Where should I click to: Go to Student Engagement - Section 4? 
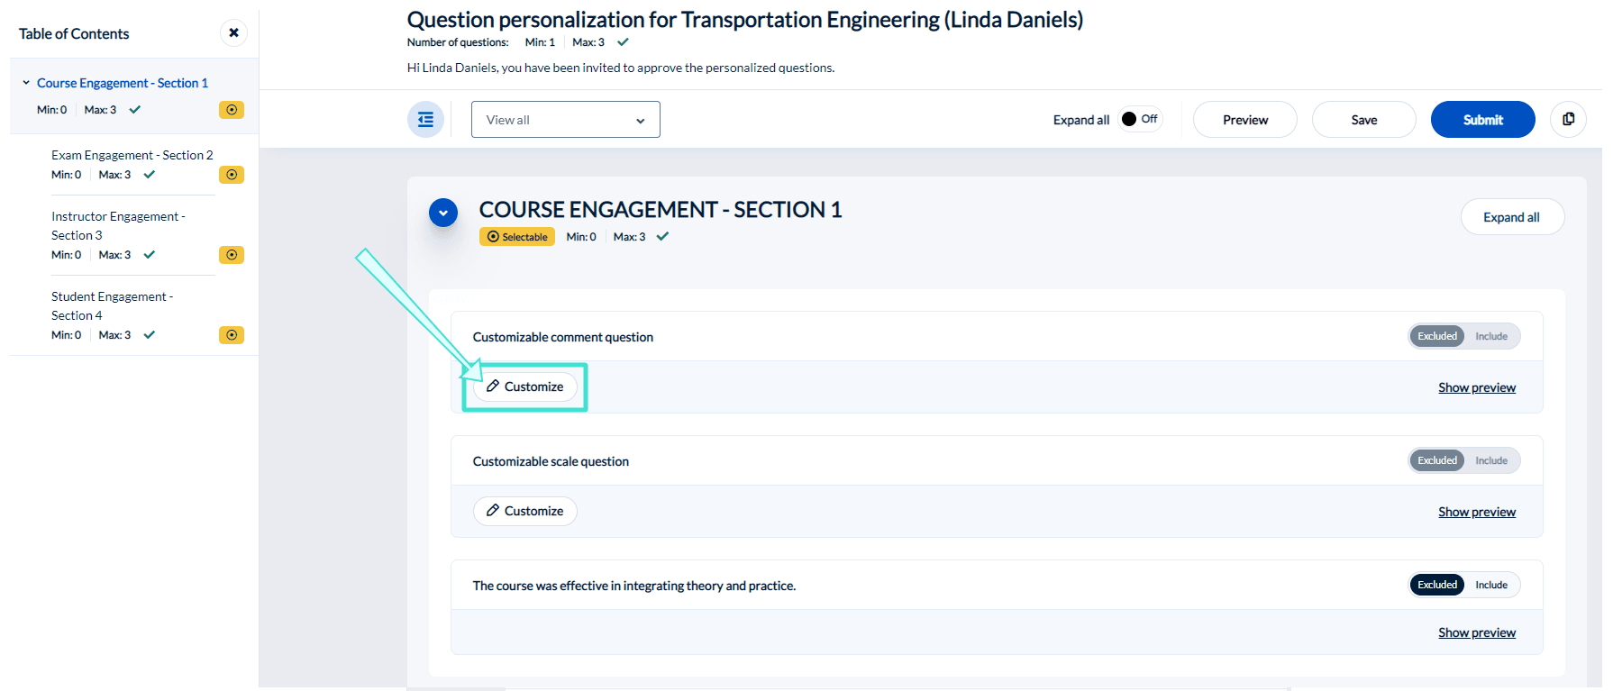[x=112, y=305]
